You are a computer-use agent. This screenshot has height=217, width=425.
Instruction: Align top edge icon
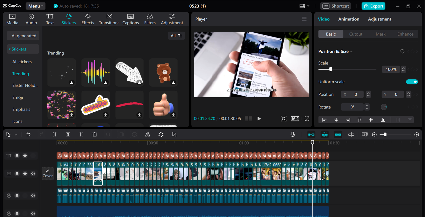click(x=359, y=120)
